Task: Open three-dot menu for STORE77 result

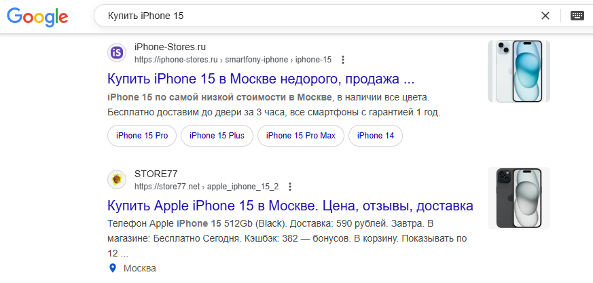Action: (x=289, y=186)
